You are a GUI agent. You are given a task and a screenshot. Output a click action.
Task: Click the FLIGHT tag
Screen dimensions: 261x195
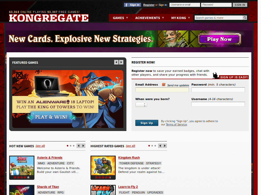[x=124, y=192]
